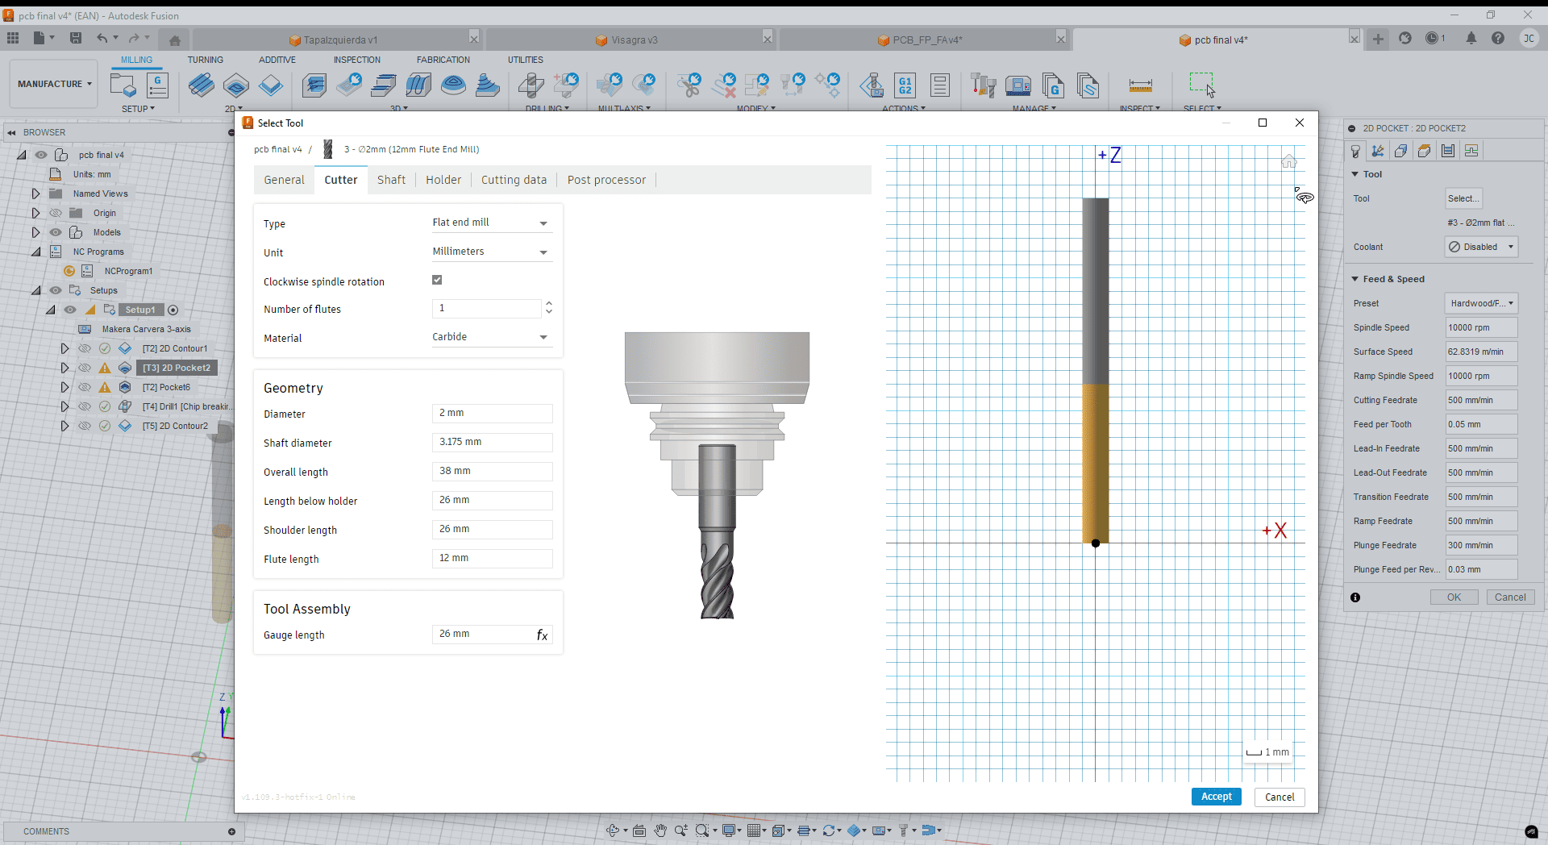Click Cancel in 2D Pocket panel
Image resolution: width=1548 pixels, height=845 pixels.
click(1510, 597)
